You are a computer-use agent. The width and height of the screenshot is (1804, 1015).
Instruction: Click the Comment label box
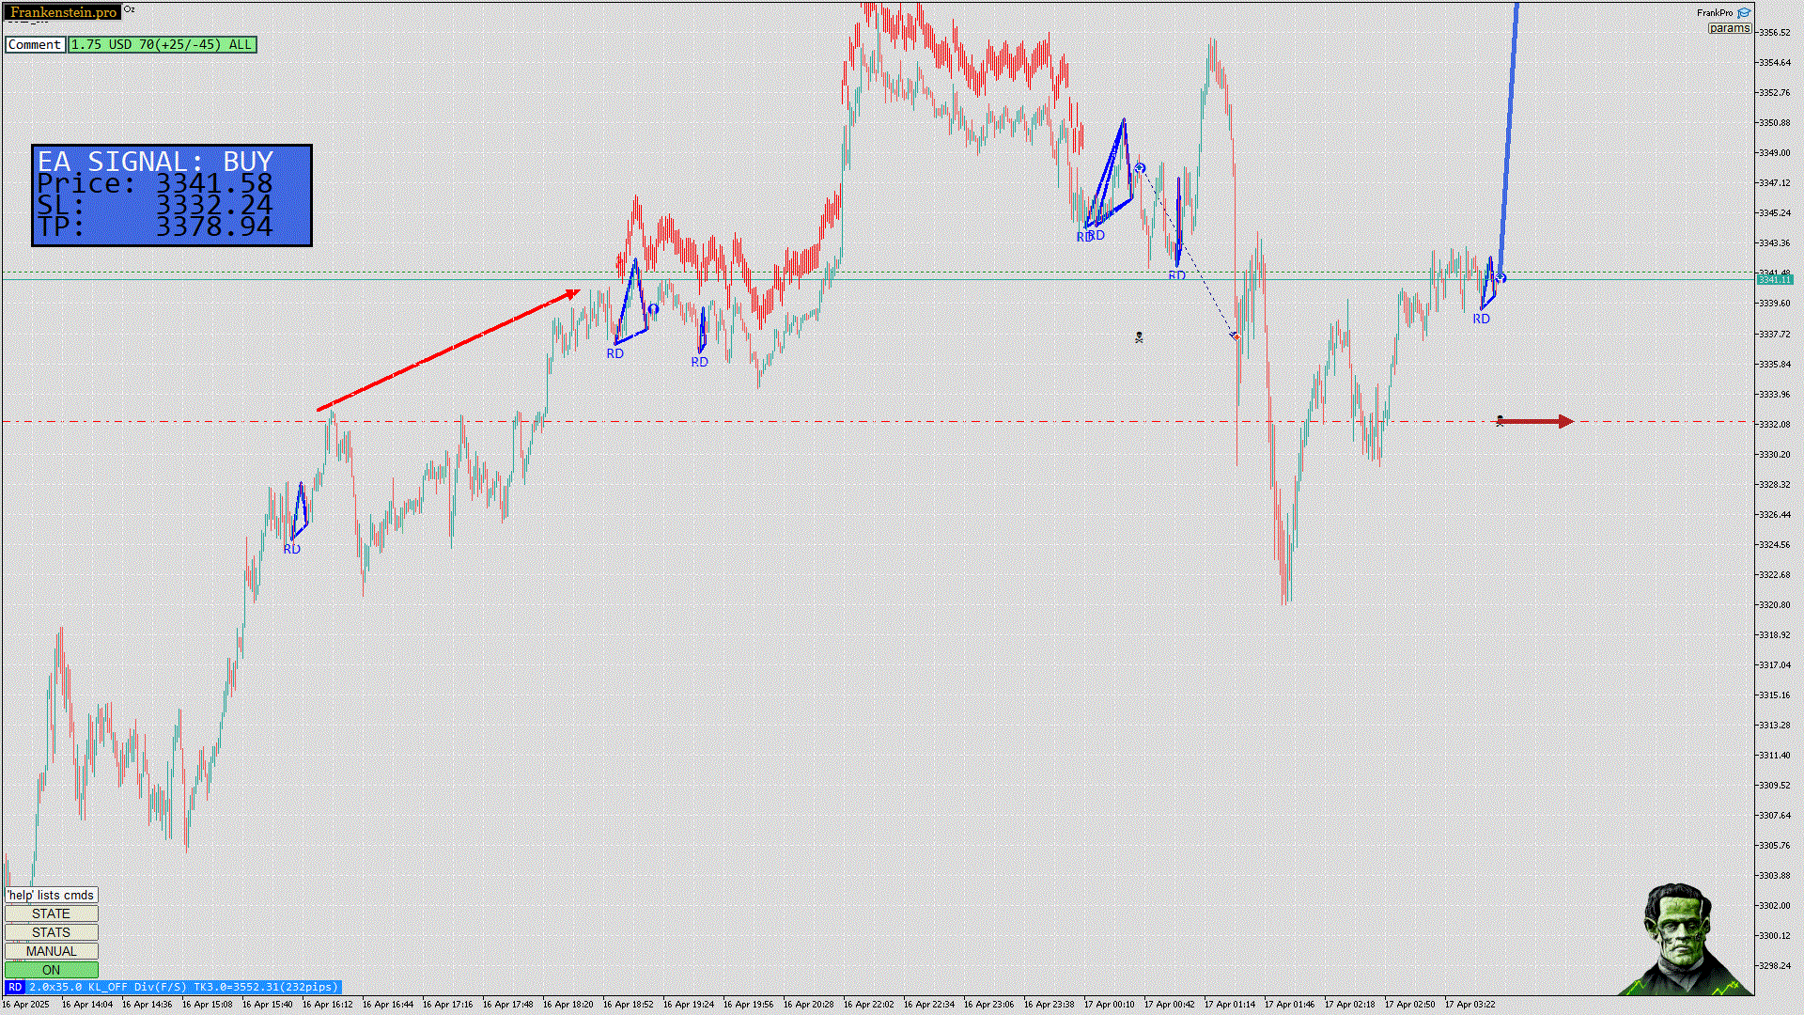pos(35,44)
